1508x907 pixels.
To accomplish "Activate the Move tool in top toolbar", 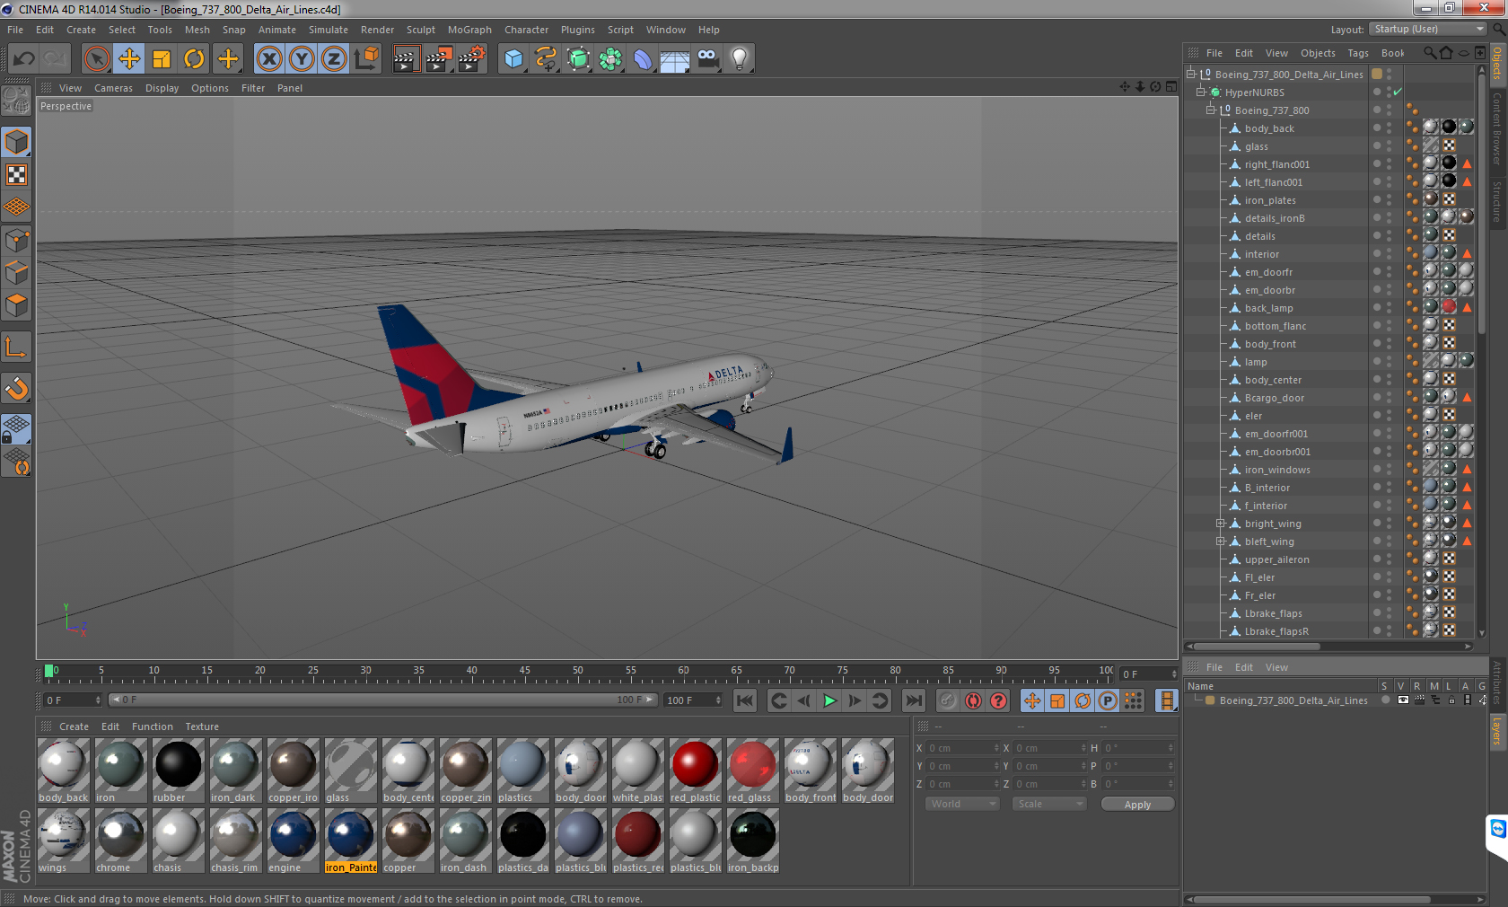I will [129, 59].
